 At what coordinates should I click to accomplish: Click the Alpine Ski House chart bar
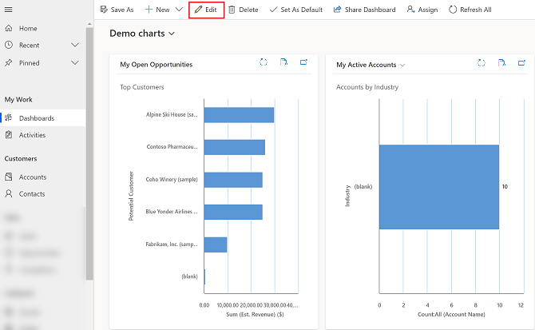[x=239, y=115]
